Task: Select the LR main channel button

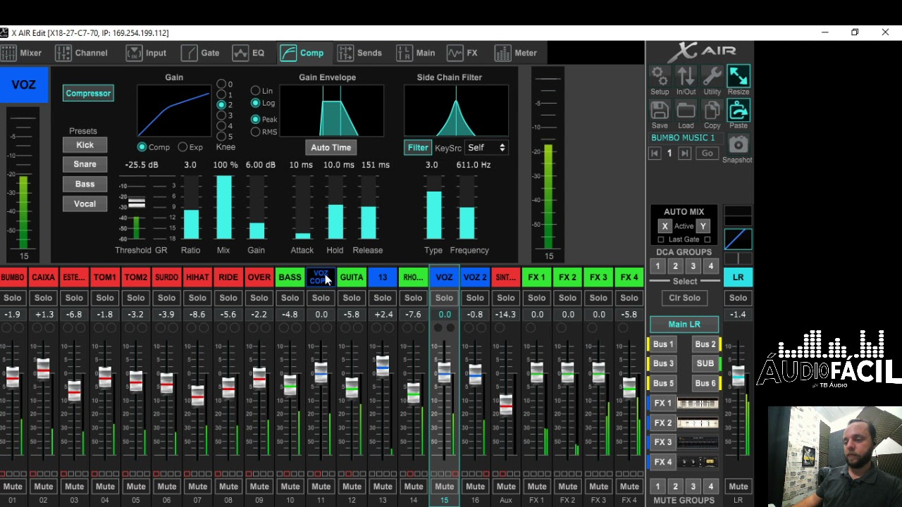Action: (x=738, y=277)
